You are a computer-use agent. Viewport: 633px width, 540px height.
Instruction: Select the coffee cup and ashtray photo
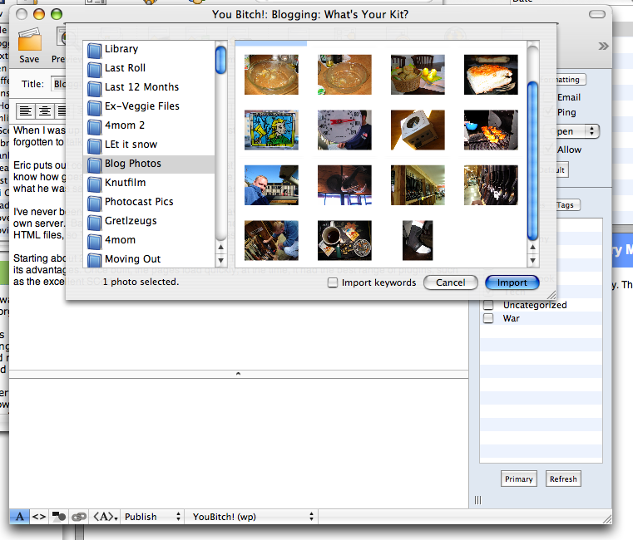[x=344, y=240]
